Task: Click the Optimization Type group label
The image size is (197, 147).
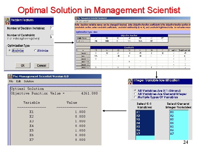Action: [x=19, y=46]
